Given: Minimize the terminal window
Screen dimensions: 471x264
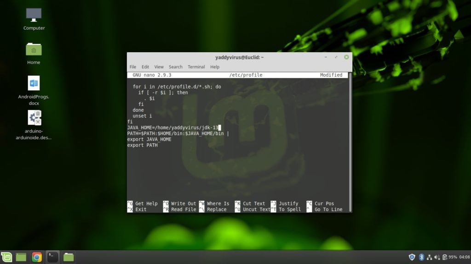Looking at the screenshot, I should 326,57.
